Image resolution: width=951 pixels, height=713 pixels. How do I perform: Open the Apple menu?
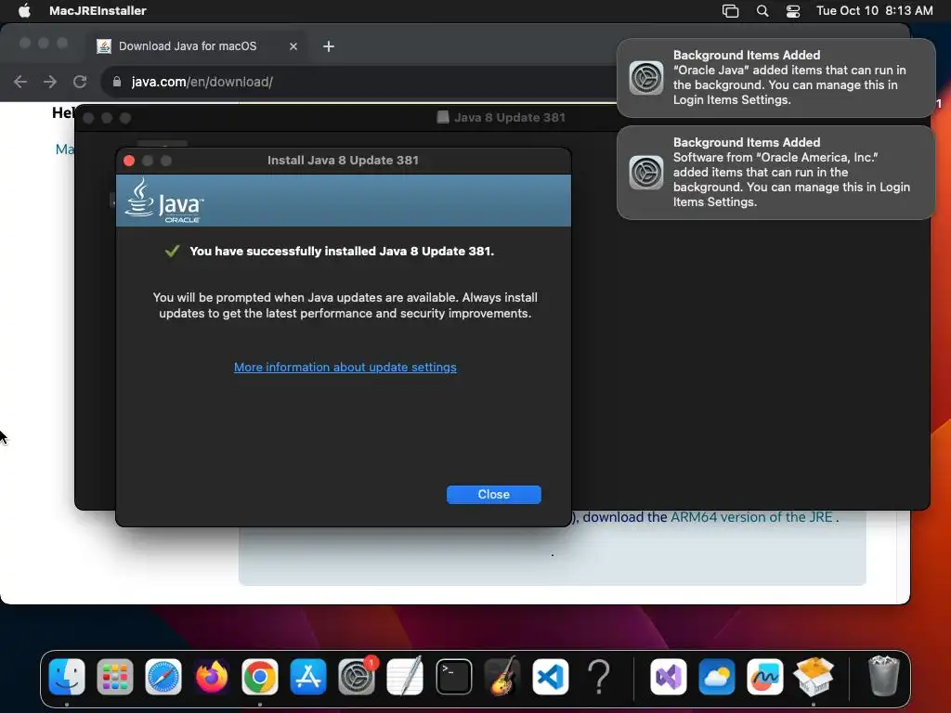(24, 10)
